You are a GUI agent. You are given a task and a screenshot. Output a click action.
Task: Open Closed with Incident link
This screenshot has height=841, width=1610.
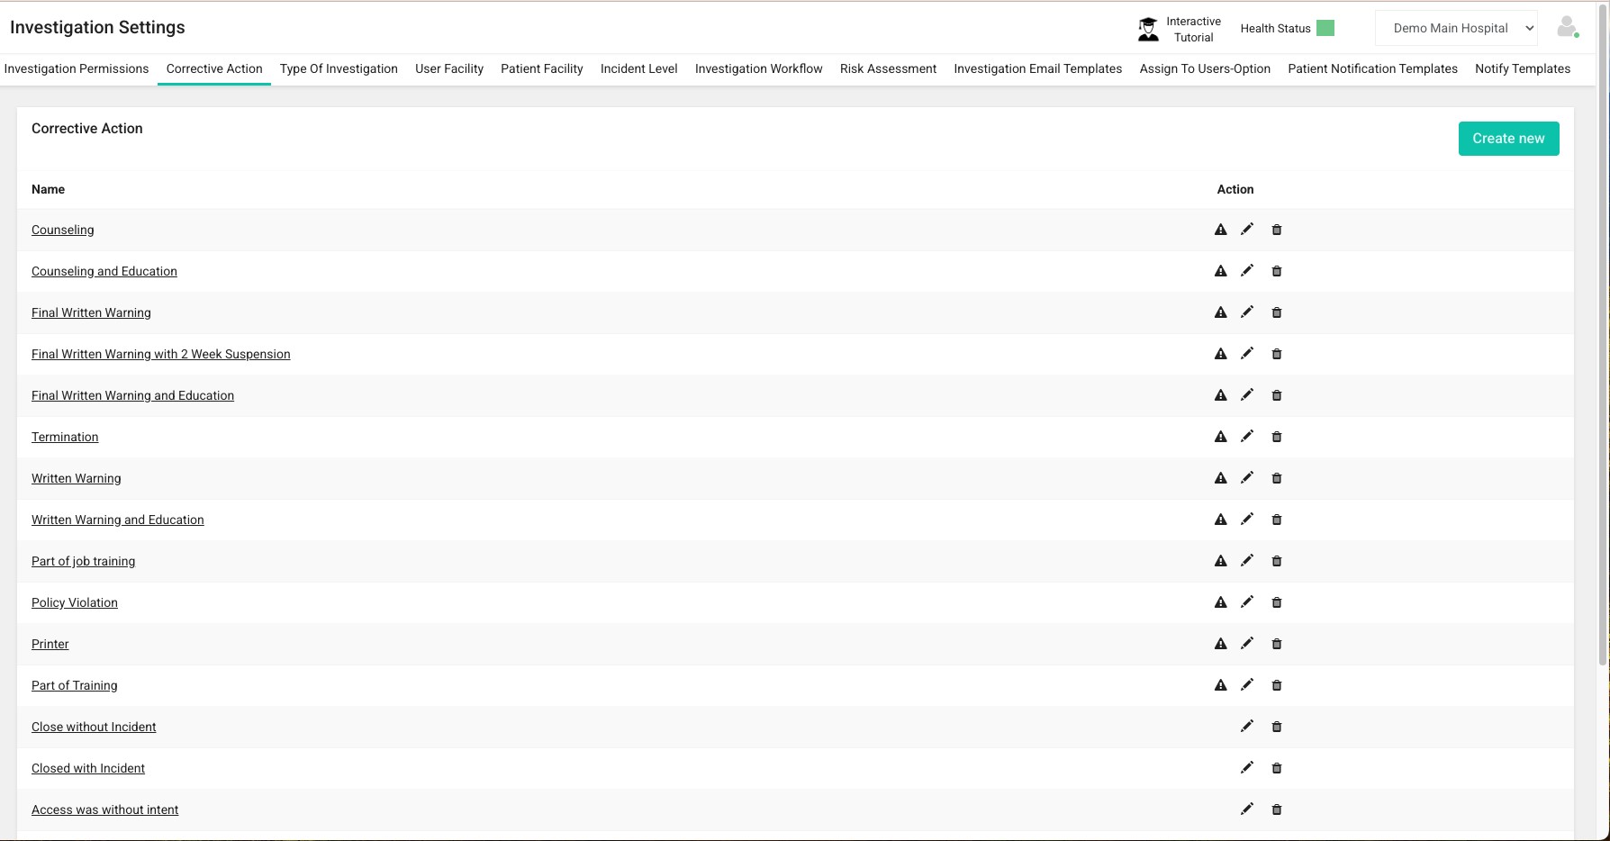click(x=88, y=768)
